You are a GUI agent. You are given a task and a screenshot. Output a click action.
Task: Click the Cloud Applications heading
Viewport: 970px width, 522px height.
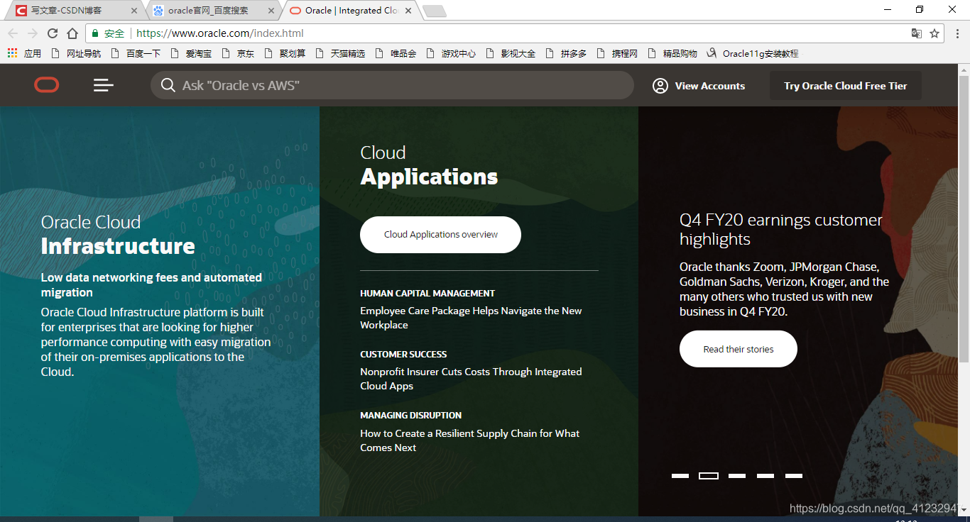point(429,165)
